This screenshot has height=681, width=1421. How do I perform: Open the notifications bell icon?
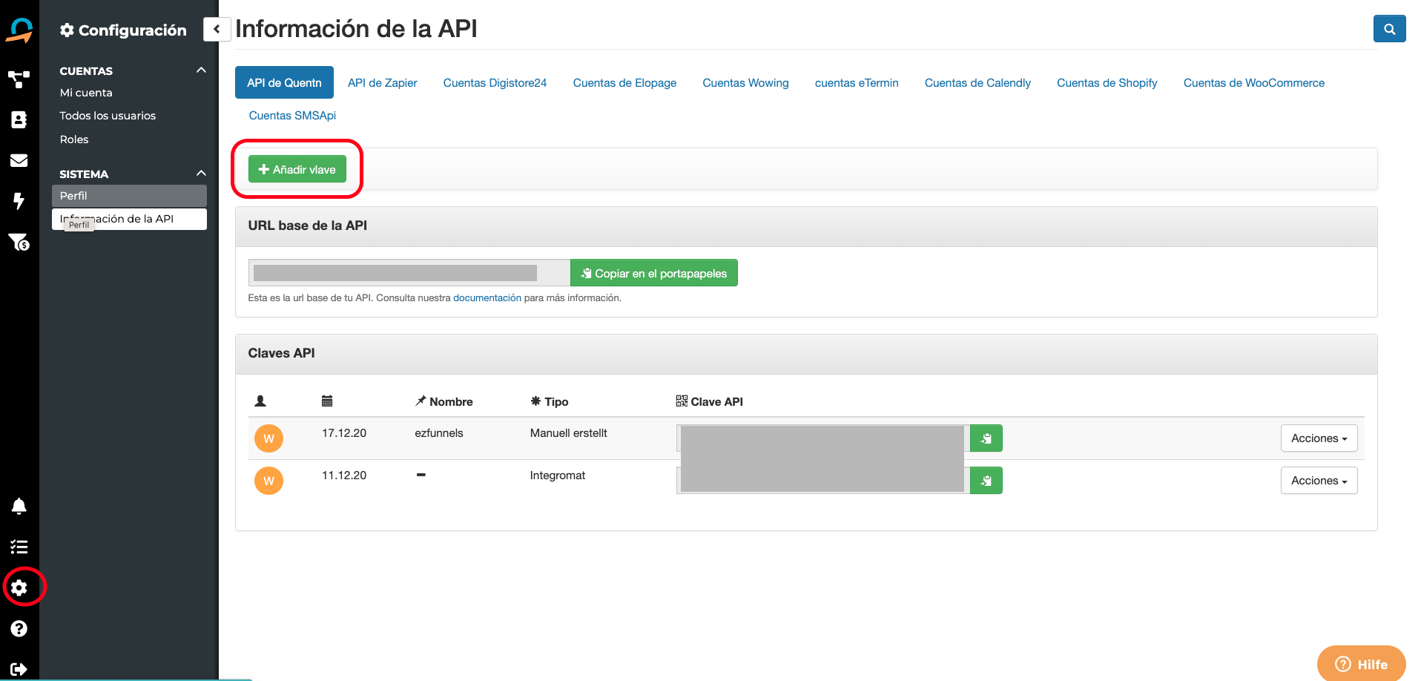coord(19,506)
